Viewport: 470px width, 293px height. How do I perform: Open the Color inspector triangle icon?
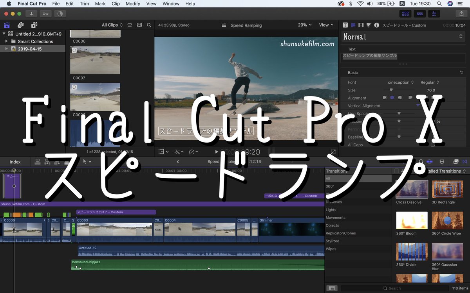369,25
